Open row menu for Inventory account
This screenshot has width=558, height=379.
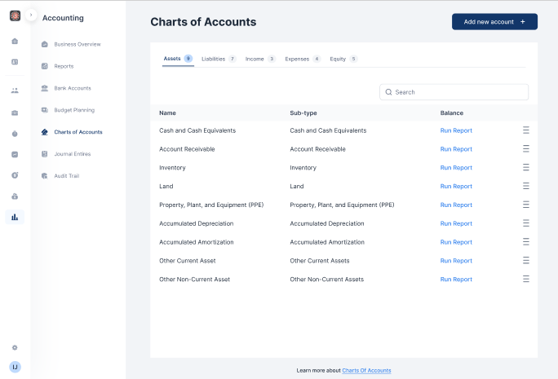point(526,168)
